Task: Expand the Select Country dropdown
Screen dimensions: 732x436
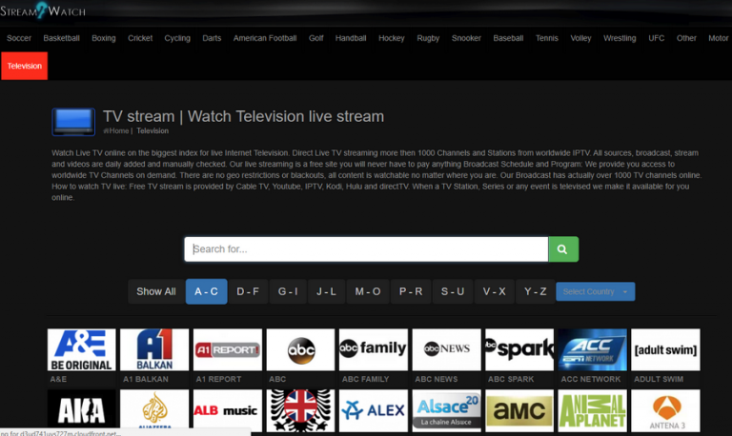Action: [595, 291]
